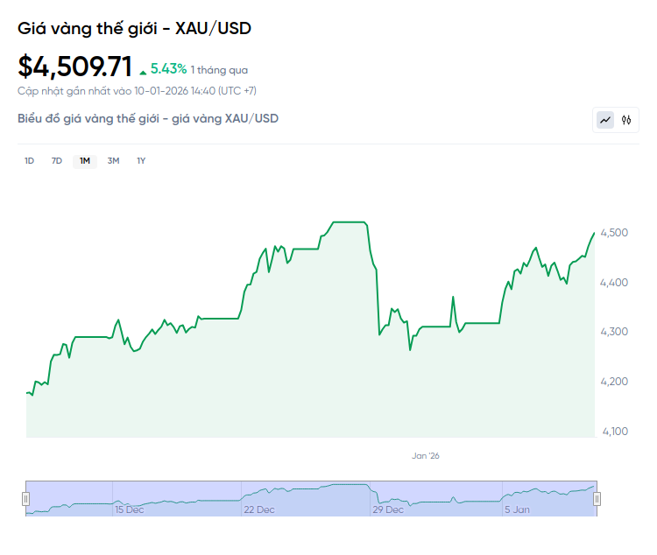
Task: Click 5 Jan in the navigator timeline
Action: (x=517, y=509)
